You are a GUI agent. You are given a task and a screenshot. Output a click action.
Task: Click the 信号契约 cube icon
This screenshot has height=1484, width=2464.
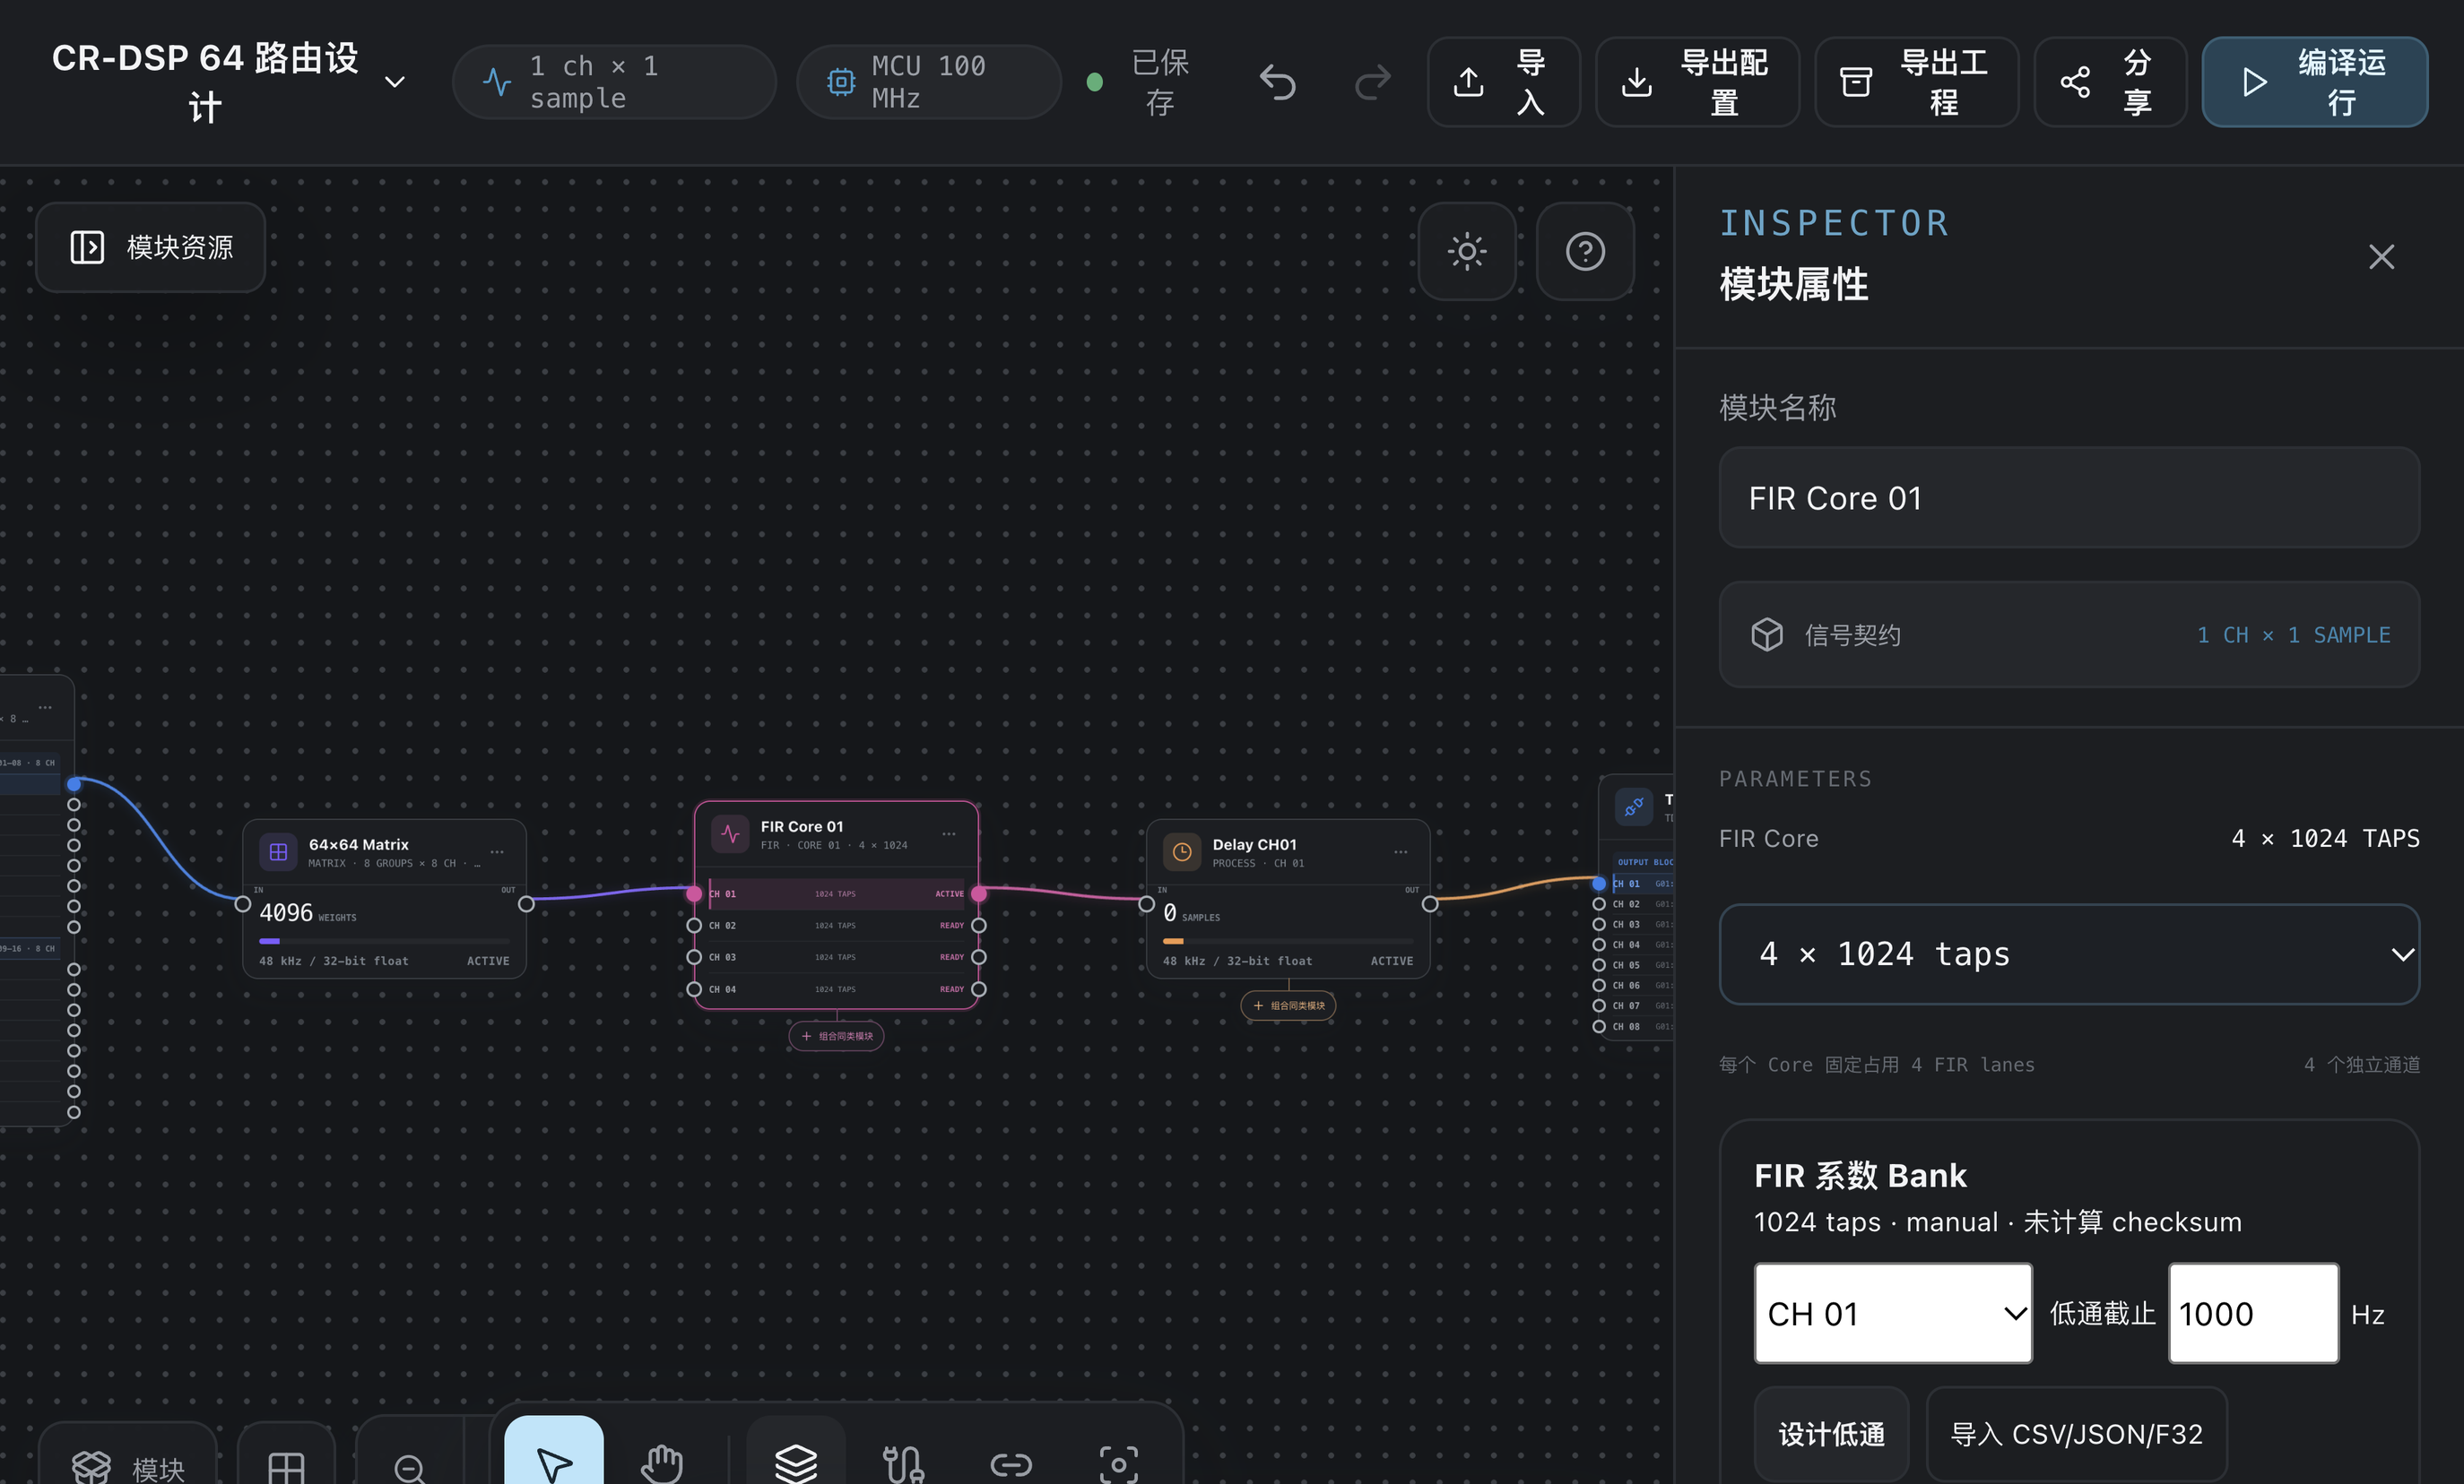(1766, 634)
